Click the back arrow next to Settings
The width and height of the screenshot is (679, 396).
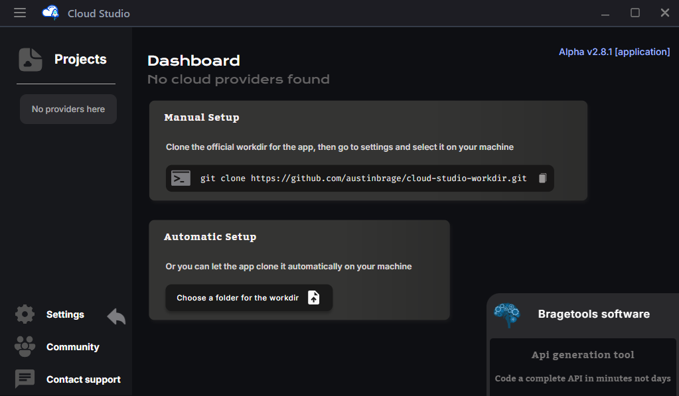click(x=116, y=316)
